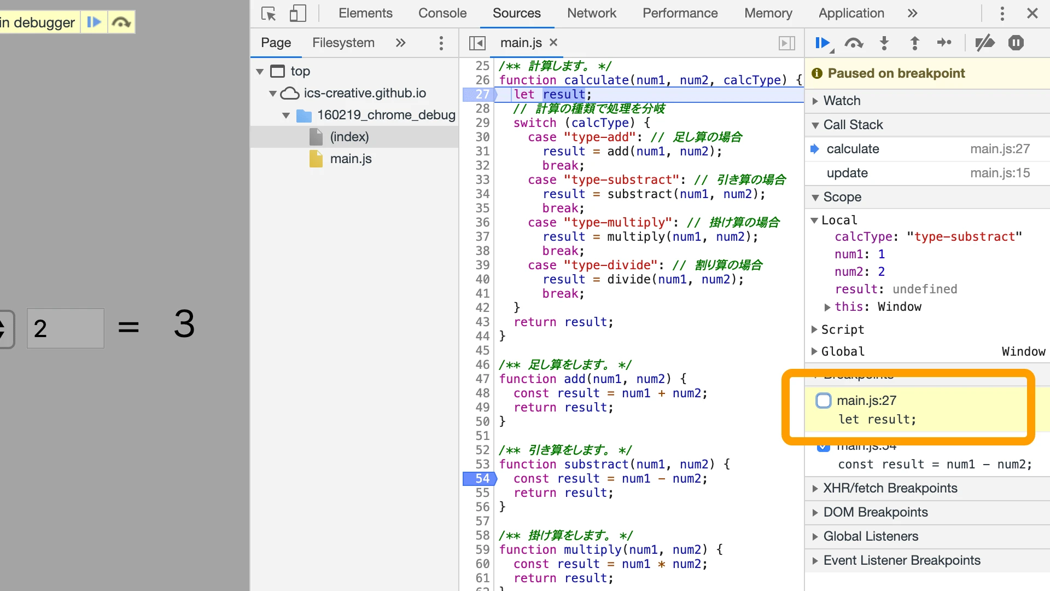The width and height of the screenshot is (1050, 591).
Task: Collapse the 160219_chrome_debug folder
Action: click(286, 115)
